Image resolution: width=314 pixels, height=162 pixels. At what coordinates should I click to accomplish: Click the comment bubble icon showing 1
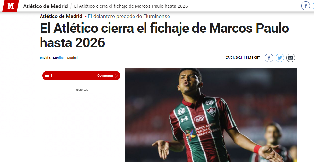47,76
